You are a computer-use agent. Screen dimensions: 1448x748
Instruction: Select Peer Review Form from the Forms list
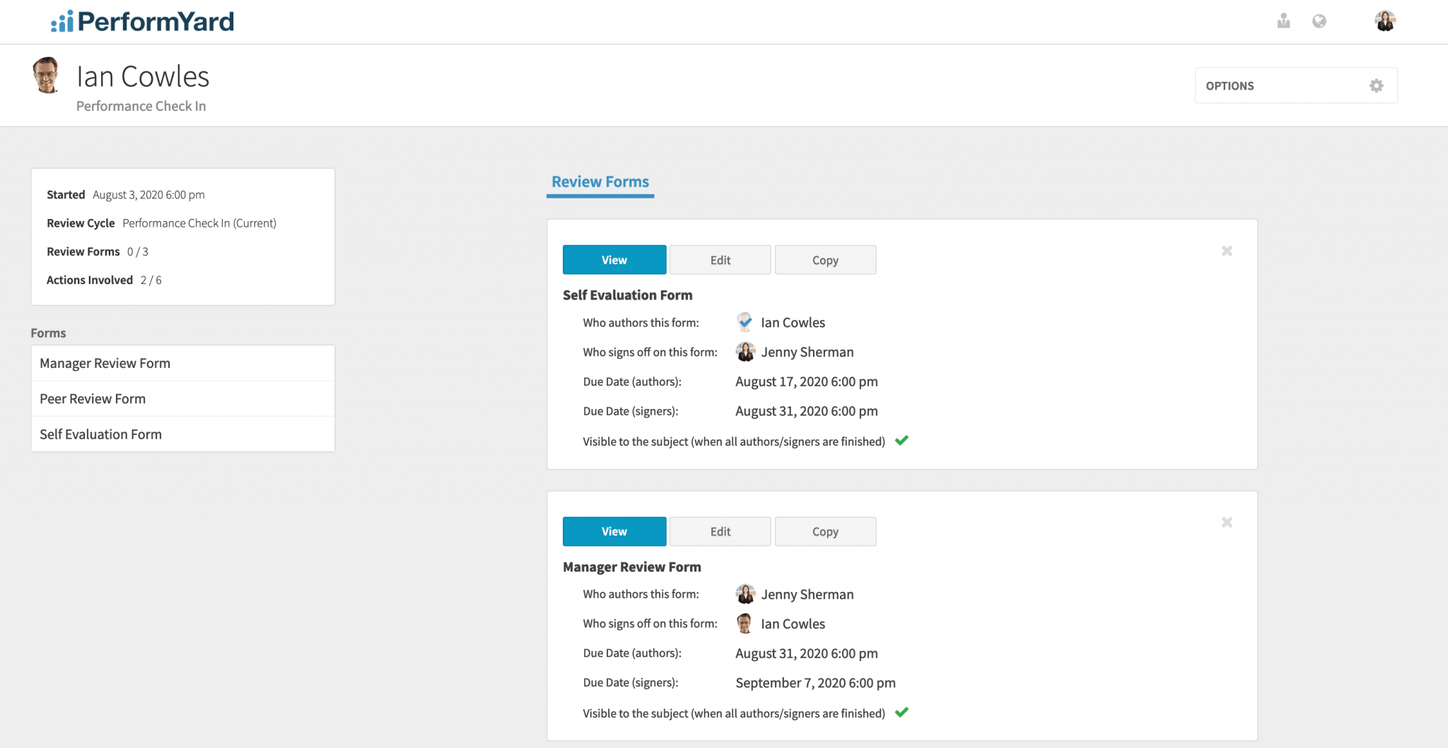93,398
